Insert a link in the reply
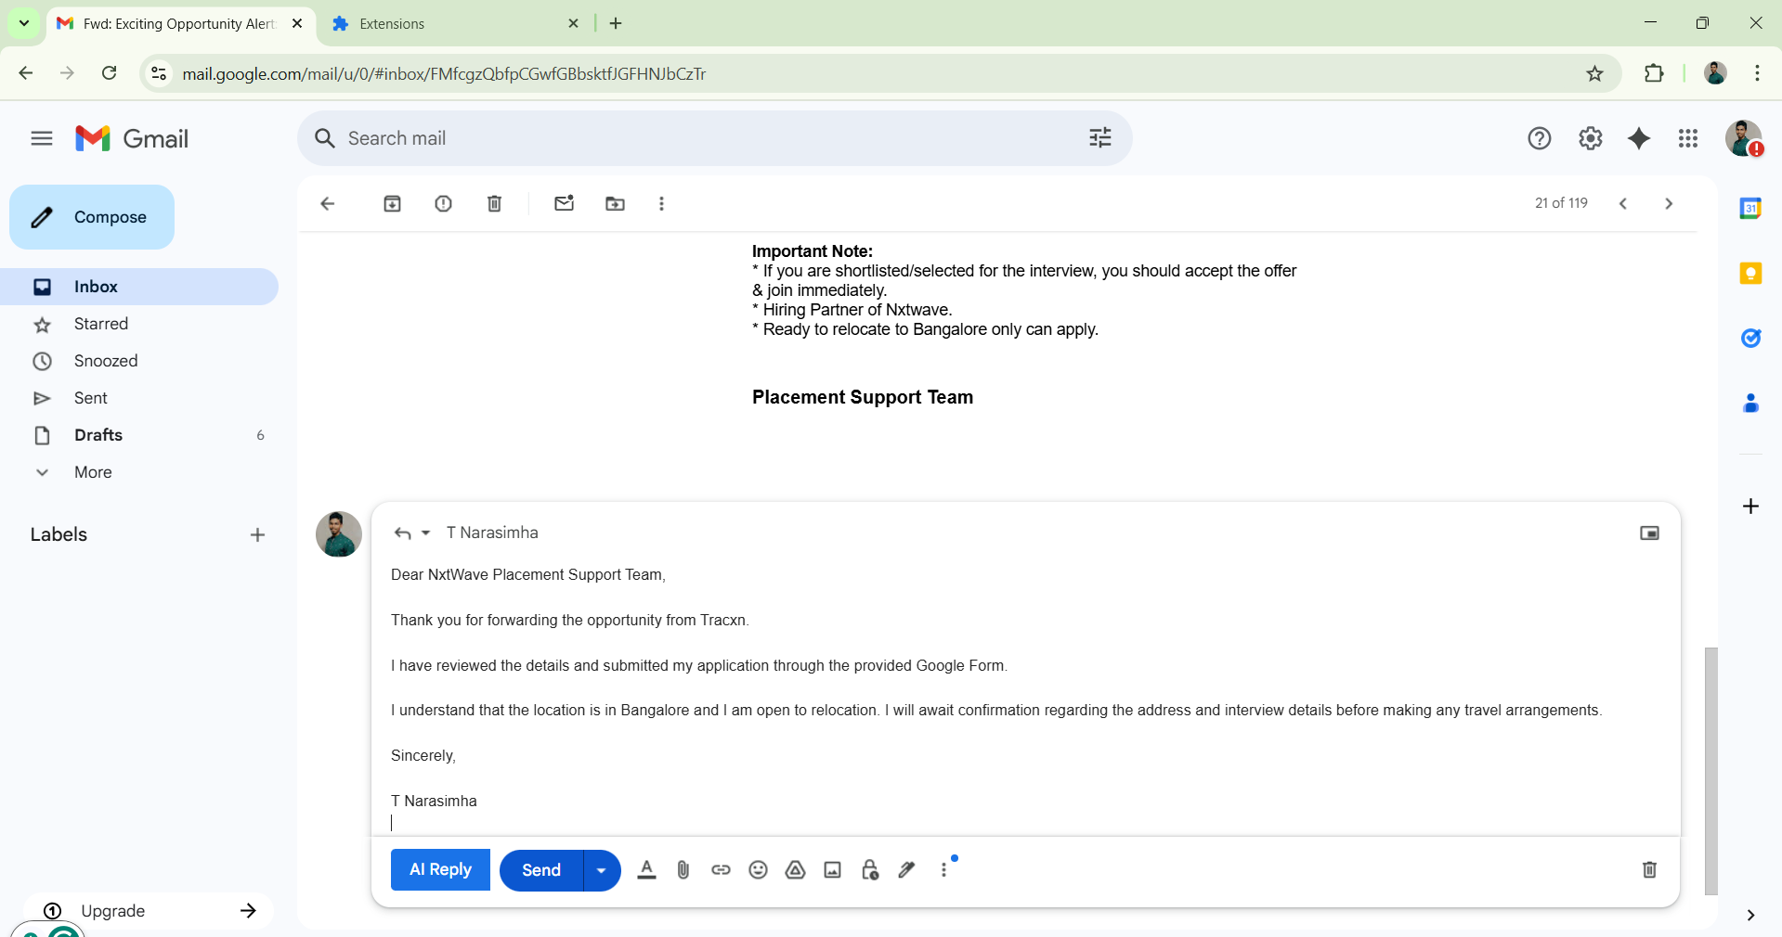The image size is (1782, 937). tap(721, 869)
